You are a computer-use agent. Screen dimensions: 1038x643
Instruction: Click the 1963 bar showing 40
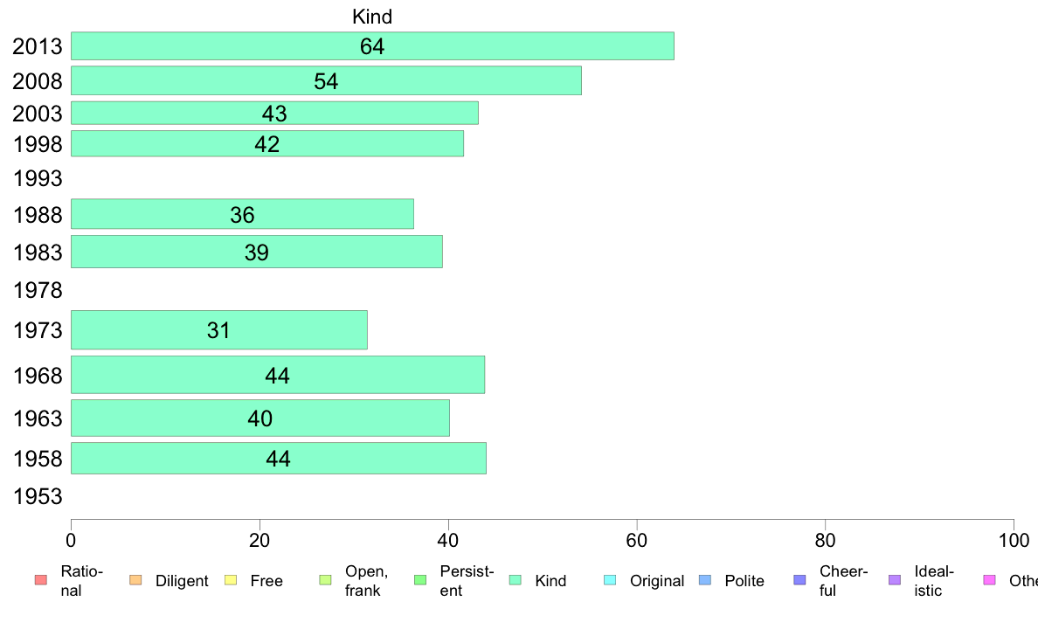260,418
